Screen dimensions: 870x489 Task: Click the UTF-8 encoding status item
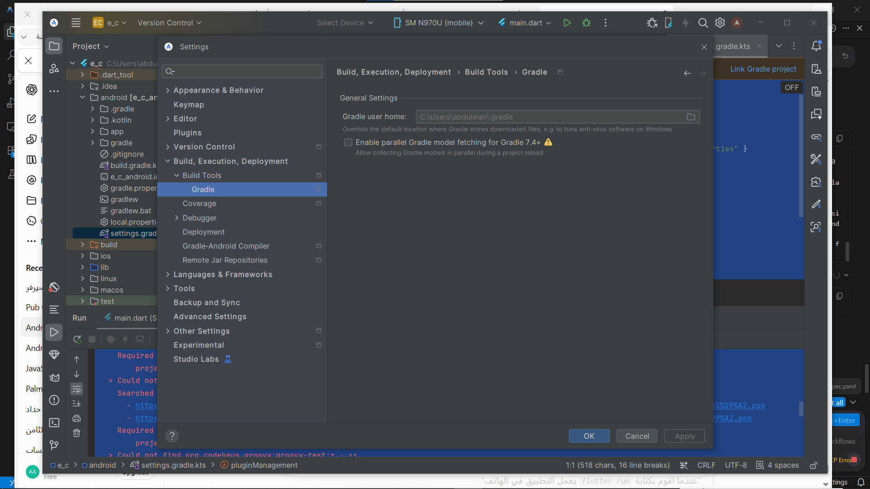pos(736,465)
